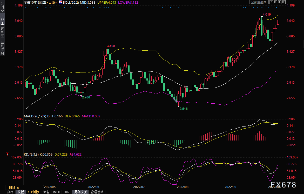This screenshot has width=304, height=194.
Task: Click the 4.019 high price marker
Action: [x=267, y=15]
